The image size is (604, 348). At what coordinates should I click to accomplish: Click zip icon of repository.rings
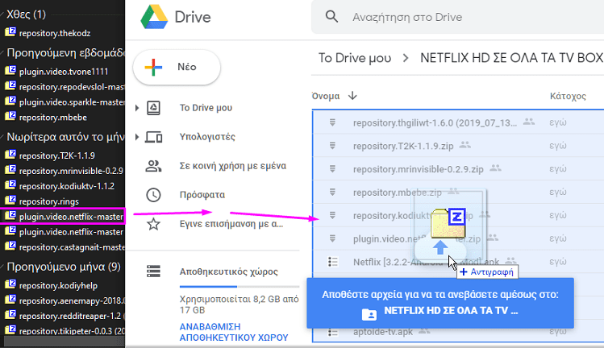click(10, 200)
